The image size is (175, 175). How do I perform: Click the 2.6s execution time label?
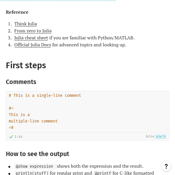[x=19, y=136]
